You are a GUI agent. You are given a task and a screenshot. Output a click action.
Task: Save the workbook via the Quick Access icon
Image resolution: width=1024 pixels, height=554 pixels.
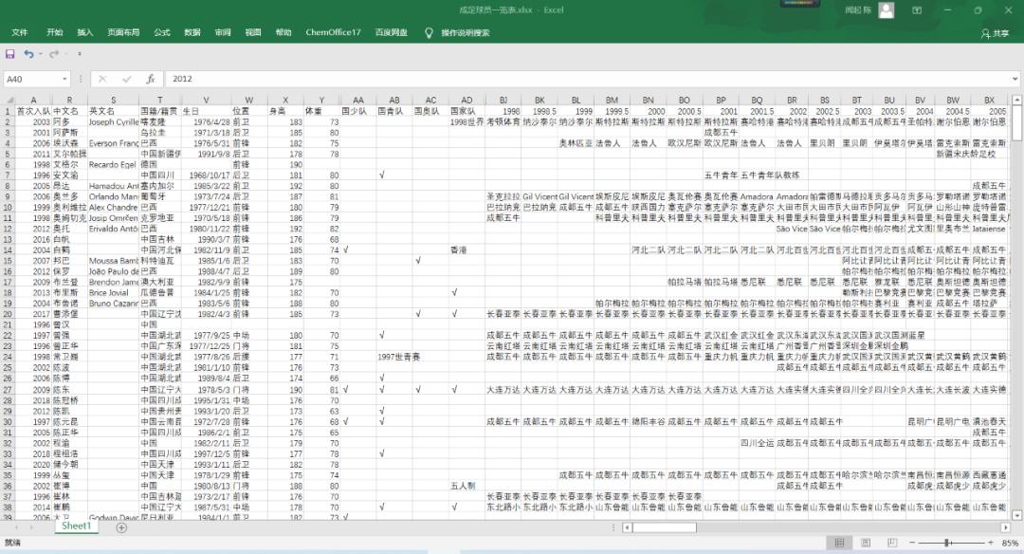point(10,54)
